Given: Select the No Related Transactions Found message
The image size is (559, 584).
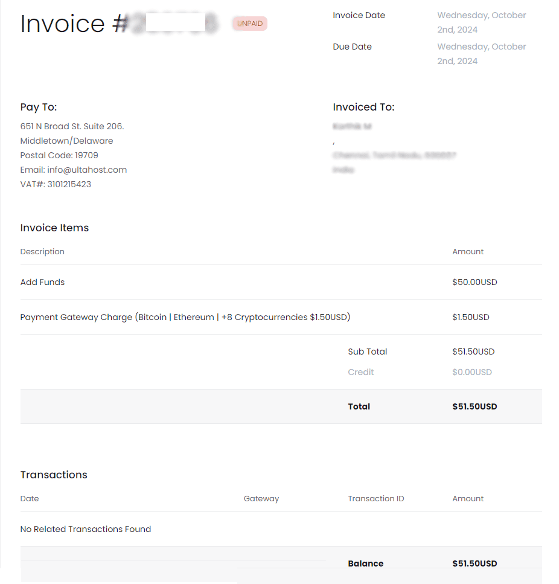Looking at the screenshot, I should tap(86, 529).
